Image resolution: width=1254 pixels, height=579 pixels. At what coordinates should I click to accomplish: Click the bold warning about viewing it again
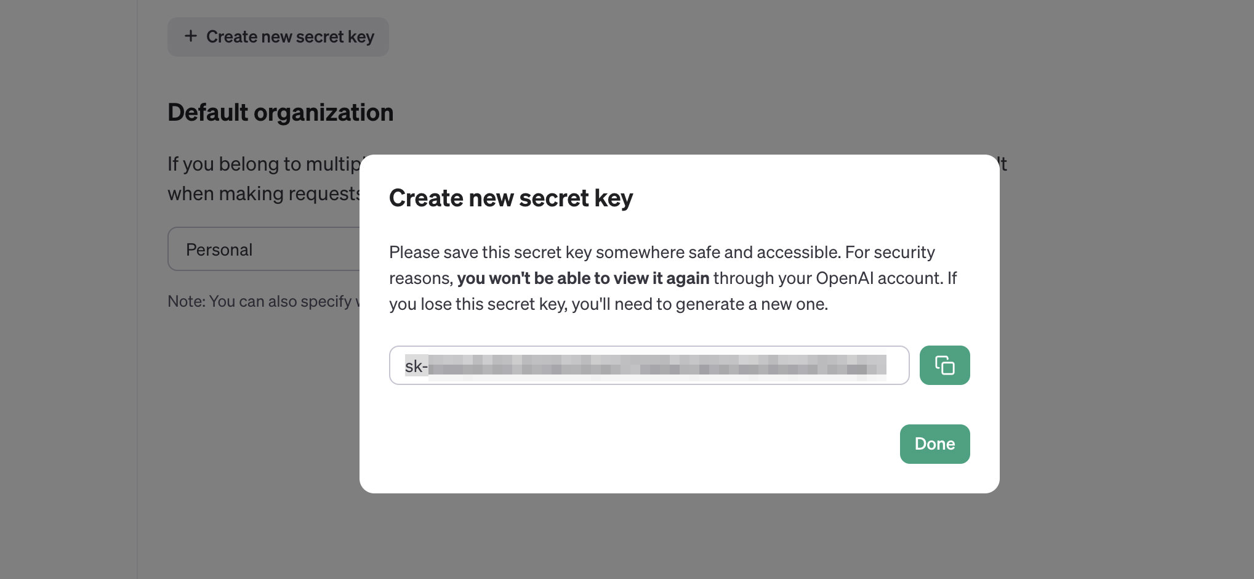(583, 278)
